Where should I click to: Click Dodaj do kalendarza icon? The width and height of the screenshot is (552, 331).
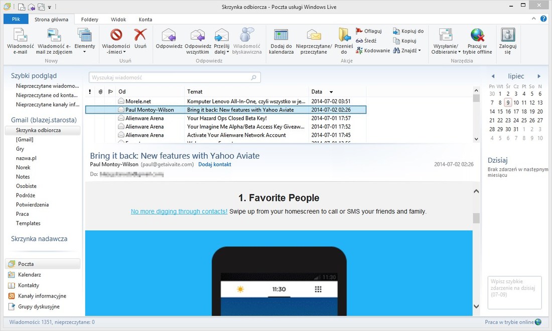point(281,41)
